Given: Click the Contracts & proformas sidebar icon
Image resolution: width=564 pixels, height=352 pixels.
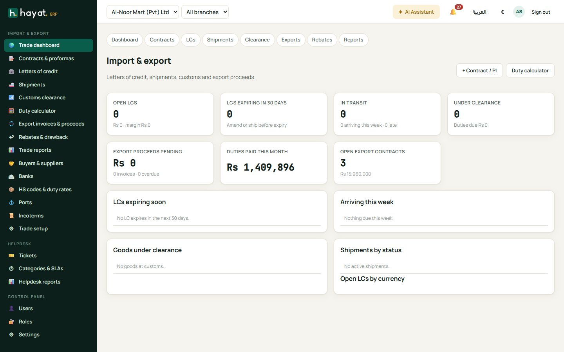Looking at the screenshot, I should point(11,58).
